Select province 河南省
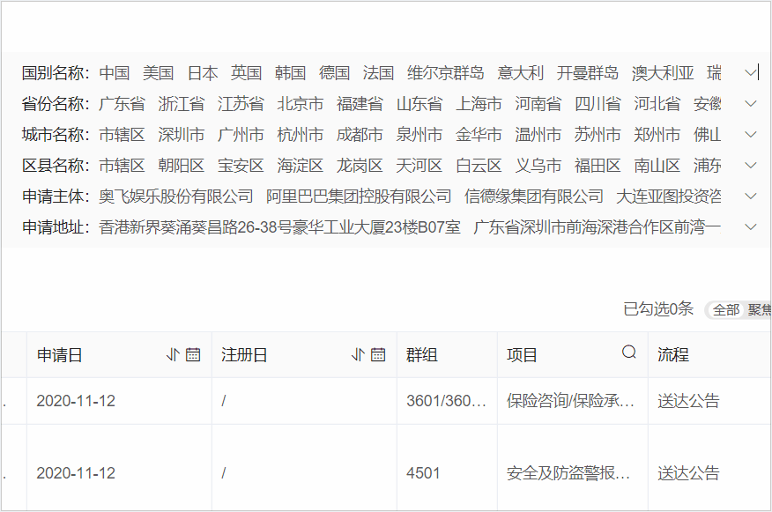Viewport: 772px width, 512px height. point(538,104)
